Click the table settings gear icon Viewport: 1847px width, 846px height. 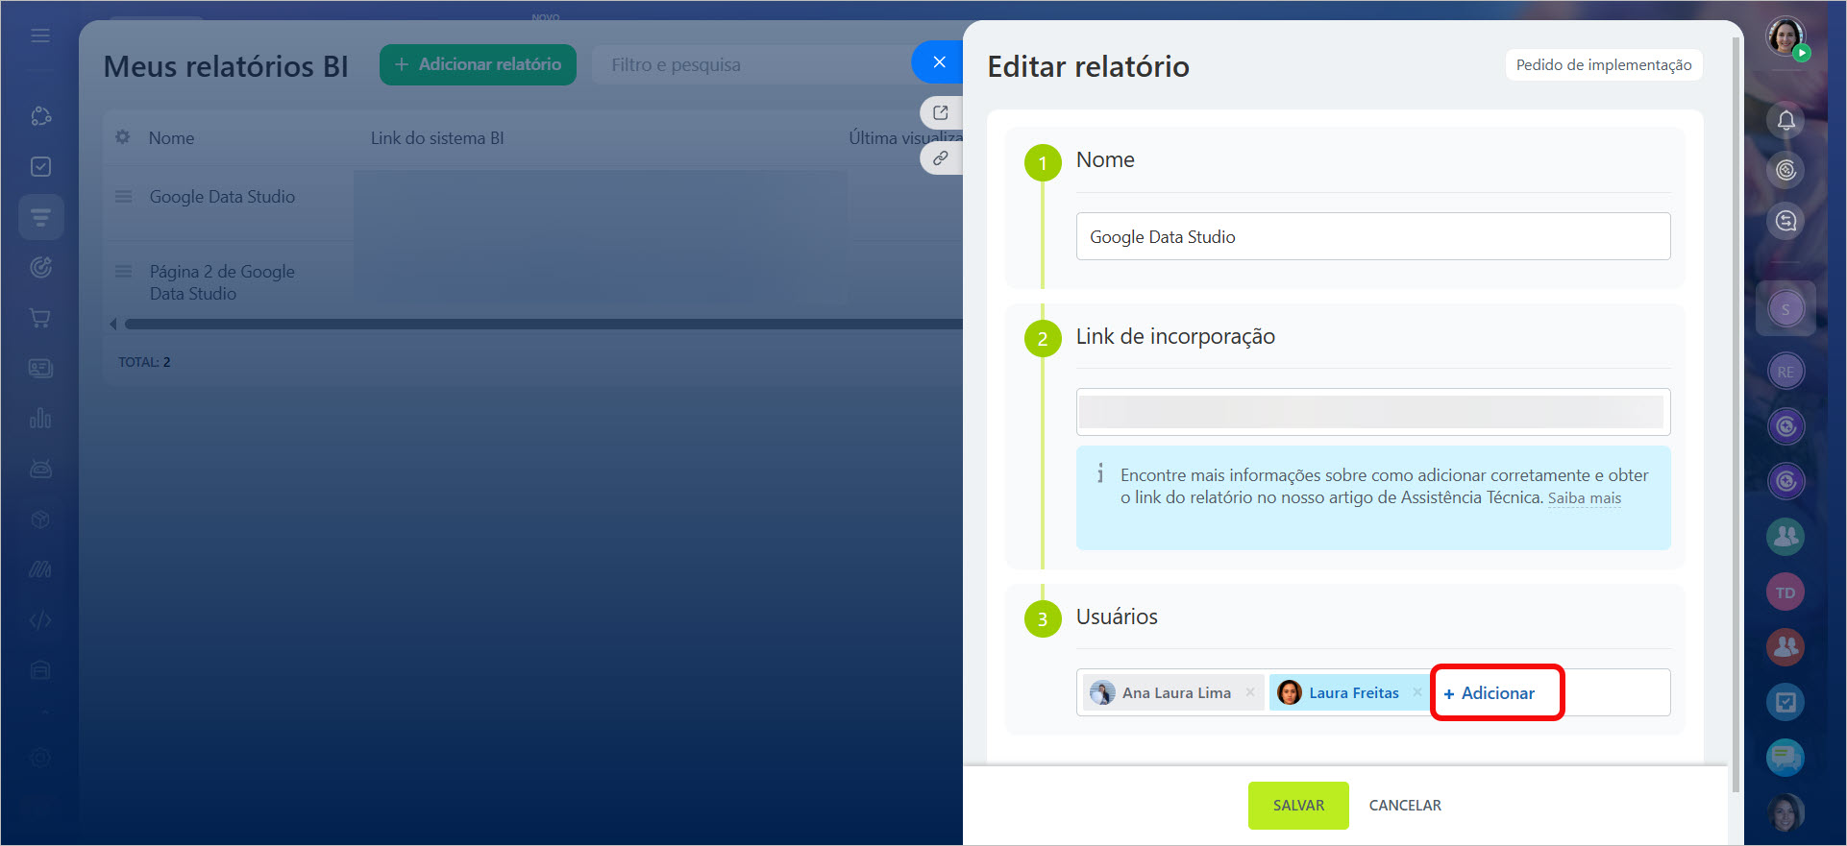tap(123, 137)
